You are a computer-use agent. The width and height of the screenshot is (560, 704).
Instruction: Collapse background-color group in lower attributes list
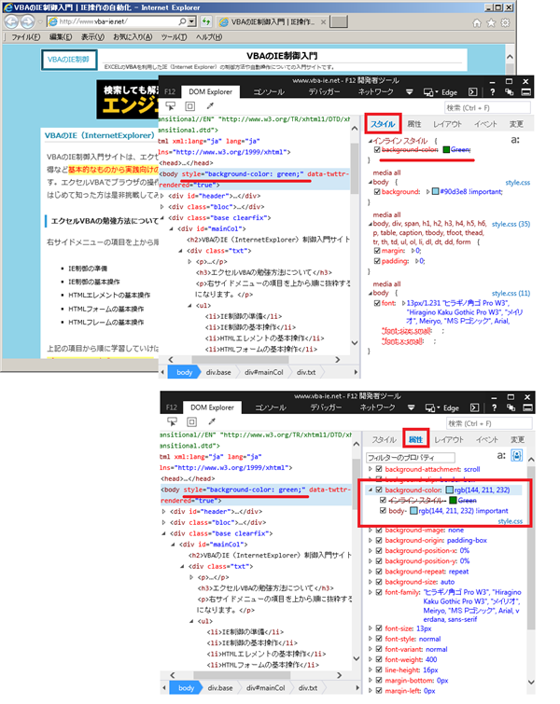coord(371,490)
